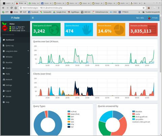Click the Blacklist ban icon
Image resolution: width=162 pixels, height=136 pixels.
[x=4, y=62]
